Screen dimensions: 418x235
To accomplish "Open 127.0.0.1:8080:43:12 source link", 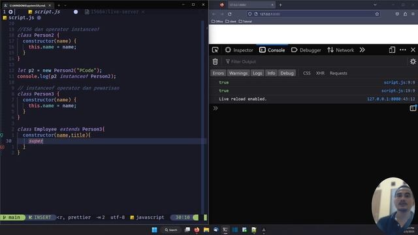I will 391,99.
